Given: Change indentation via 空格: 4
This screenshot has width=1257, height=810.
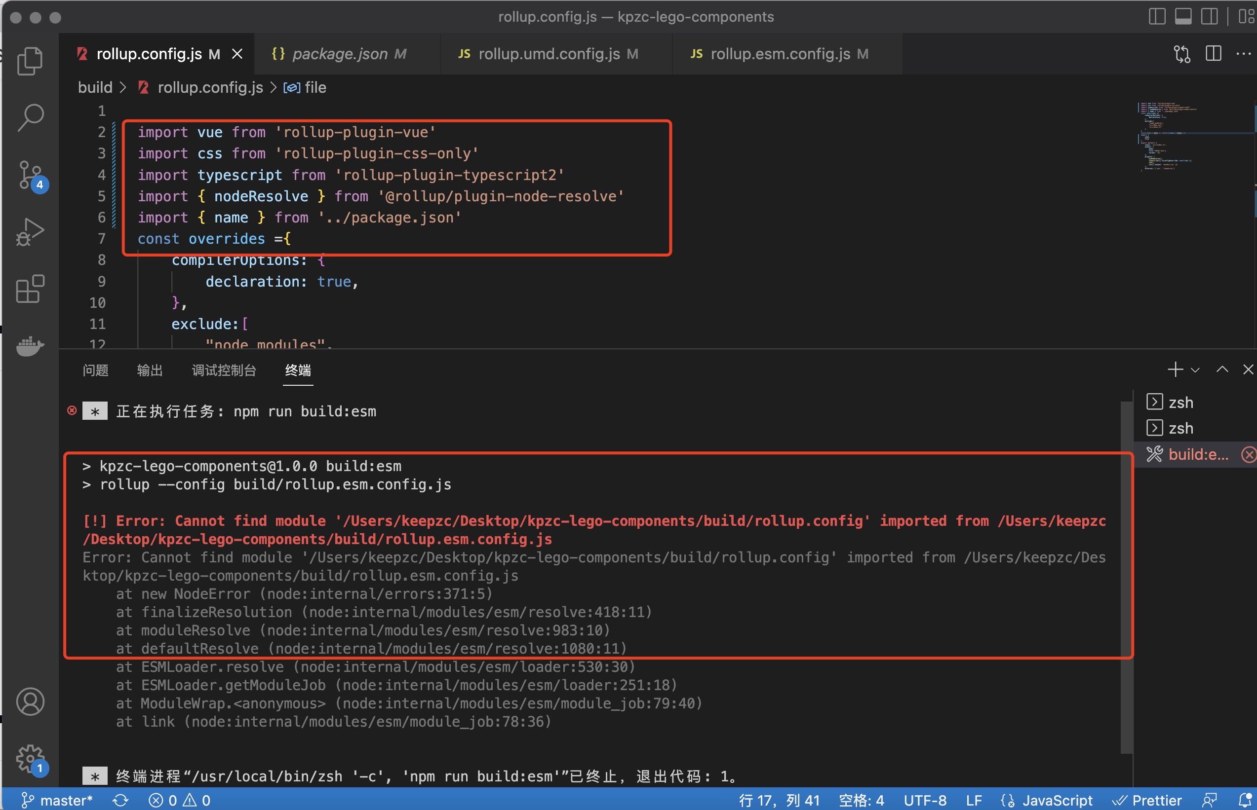Looking at the screenshot, I should (x=861, y=800).
